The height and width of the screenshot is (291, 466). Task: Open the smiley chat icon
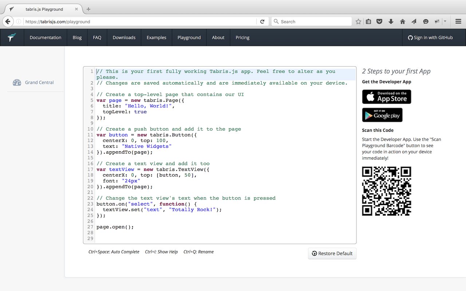426,21
